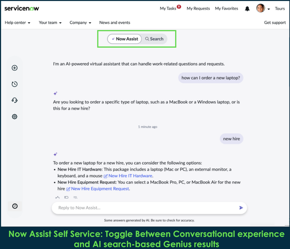Screen dimensions: 290x249
Task: Open the notifications bell icon
Action: (247, 9)
